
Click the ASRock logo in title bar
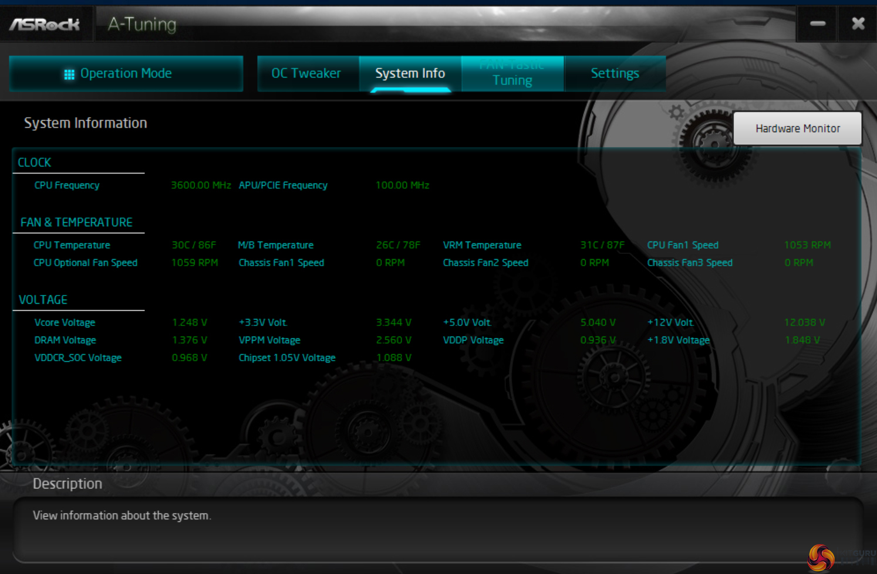click(x=45, y=24)
